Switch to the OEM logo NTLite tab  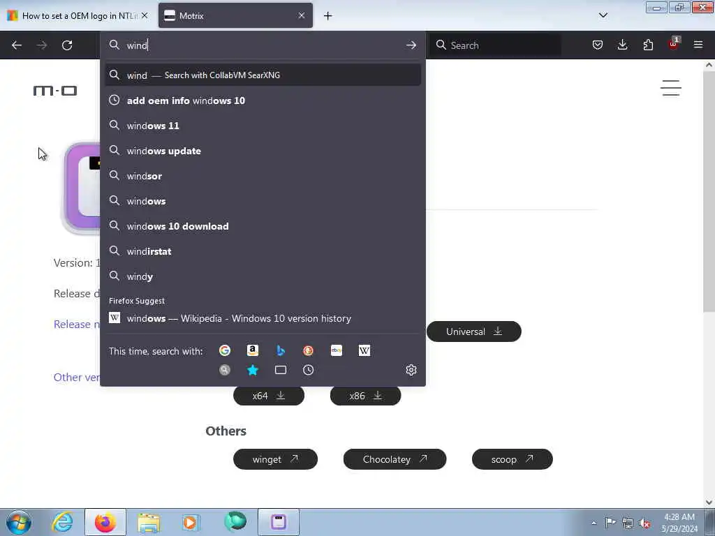pyautogui.click(x=78, y=15)
